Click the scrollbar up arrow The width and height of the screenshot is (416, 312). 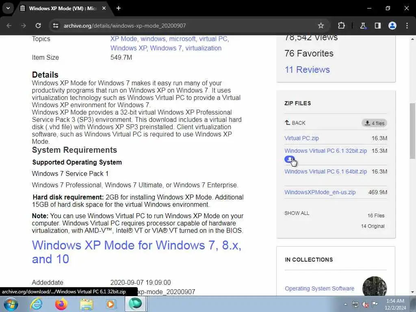(x=413, y=39)
